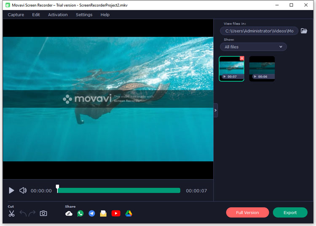Image resolution: width=316 pixels, height=226 pixels.
Task: Open folder browse icon next to path
Action: pos(304,31)
